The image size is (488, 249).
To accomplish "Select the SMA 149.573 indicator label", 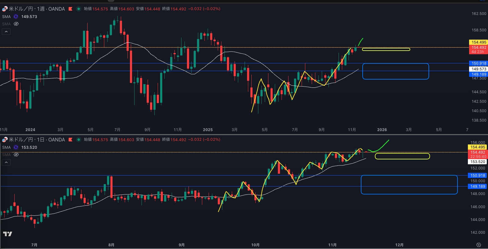I will click(x=6, y=16).
